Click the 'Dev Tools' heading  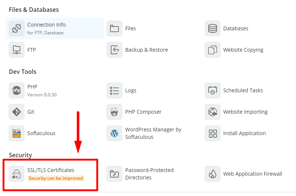pos(23,72)
